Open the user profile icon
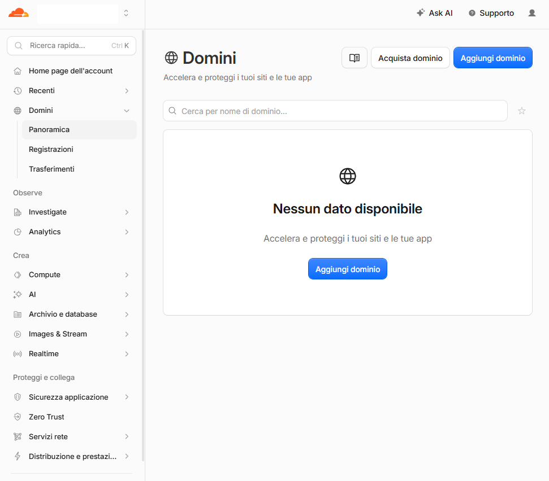 point(532,14)
